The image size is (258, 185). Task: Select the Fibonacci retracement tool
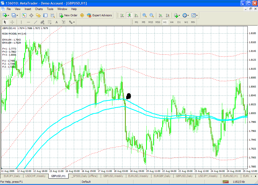tap(50, 22)
